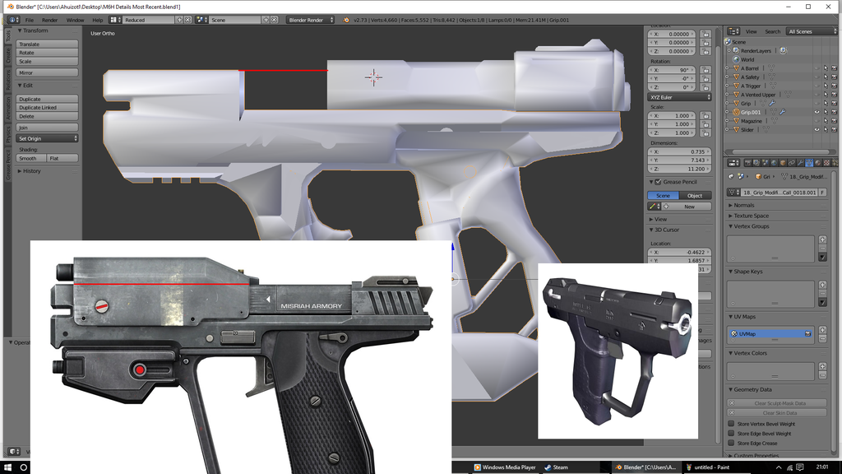The image size is (842, 474).
Task: Select Object as grease pencil source
Action: coord(696,196)
